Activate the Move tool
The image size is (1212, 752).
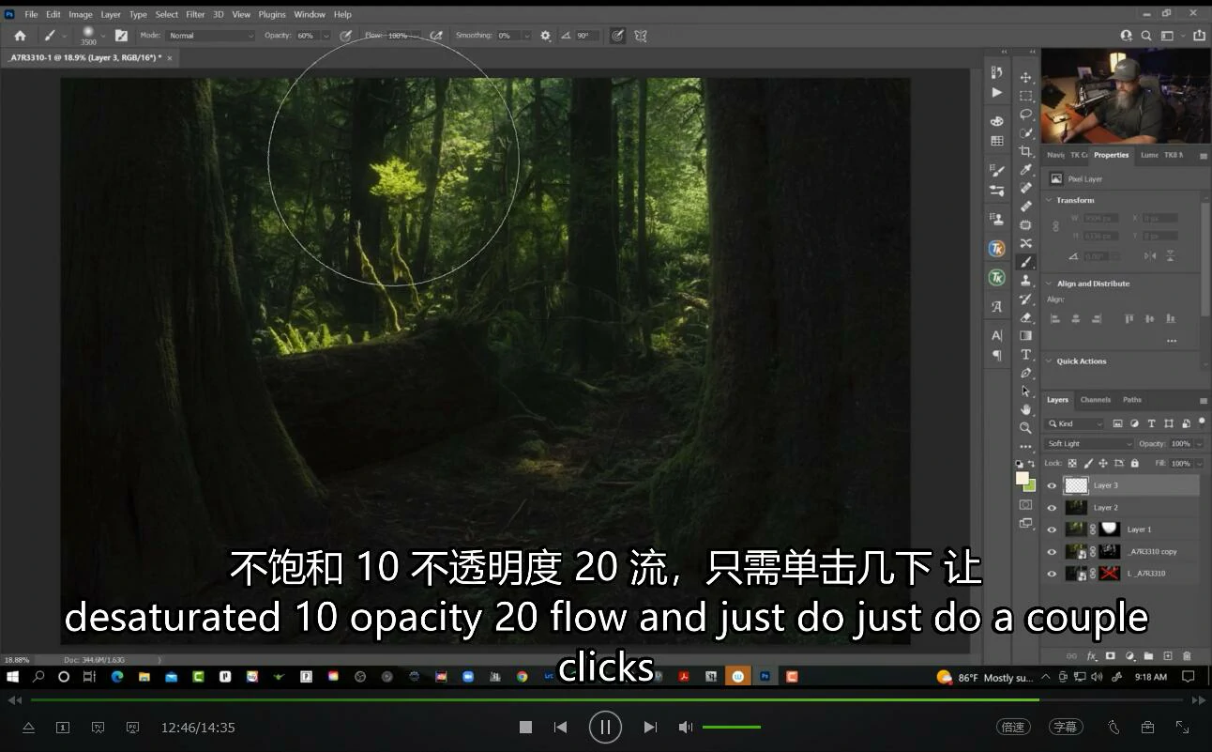coord(1025,78)
